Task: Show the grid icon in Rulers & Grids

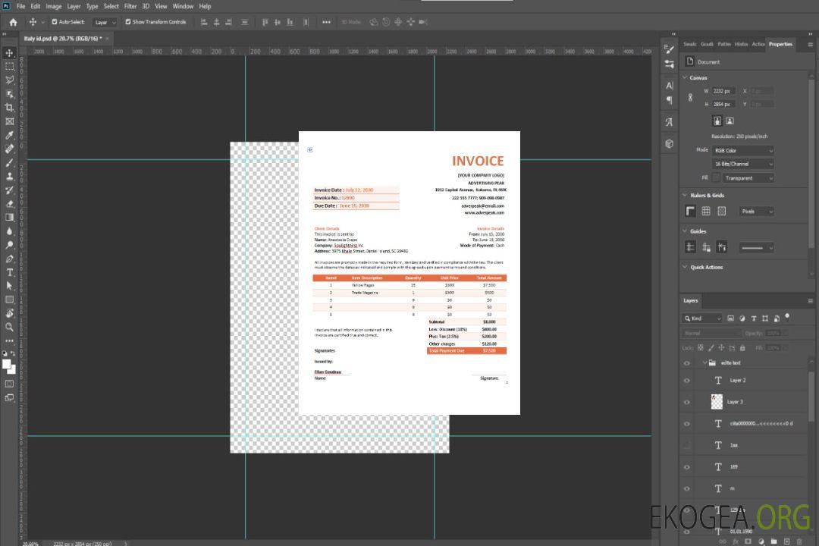Action: 706,212
